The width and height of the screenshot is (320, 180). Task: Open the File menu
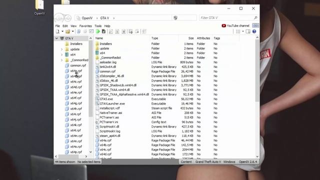click(57, 26)
